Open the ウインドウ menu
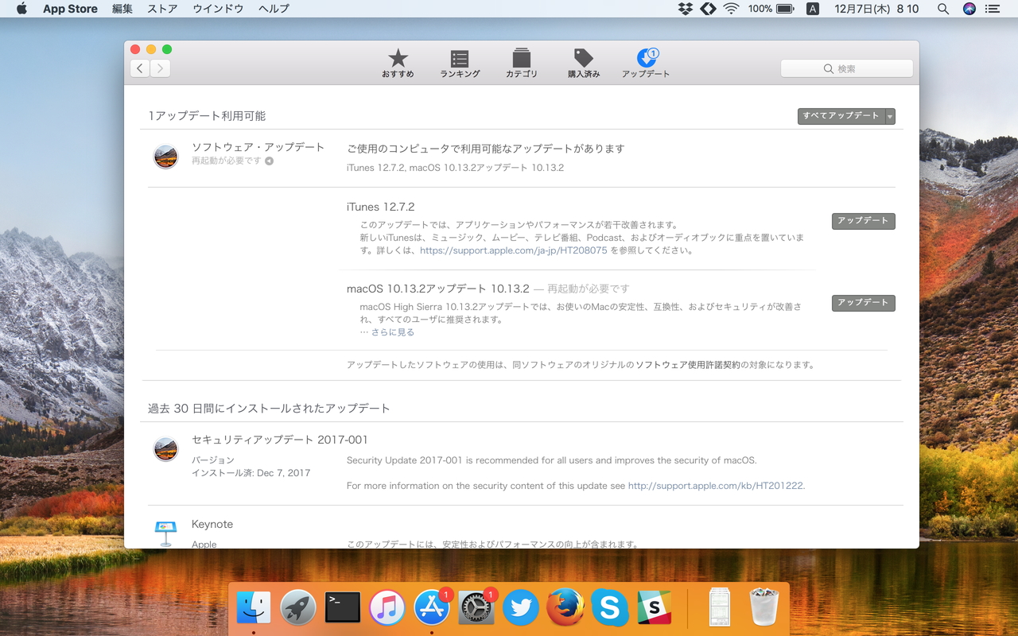The width and height of the screenshot is (1018, 636). pos(218,9)
